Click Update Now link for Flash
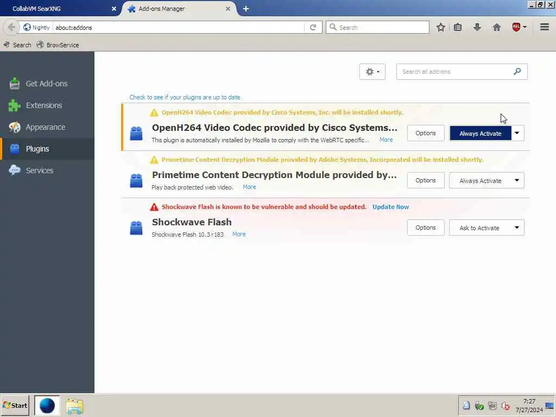556x417 pixels. 390,207
